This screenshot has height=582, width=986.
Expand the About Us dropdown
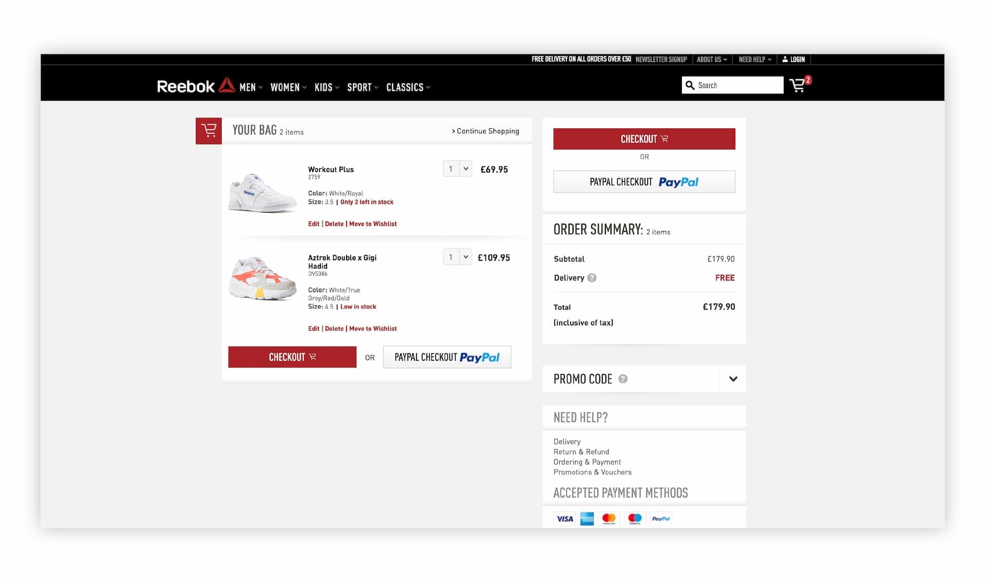[x=712, y=60]
